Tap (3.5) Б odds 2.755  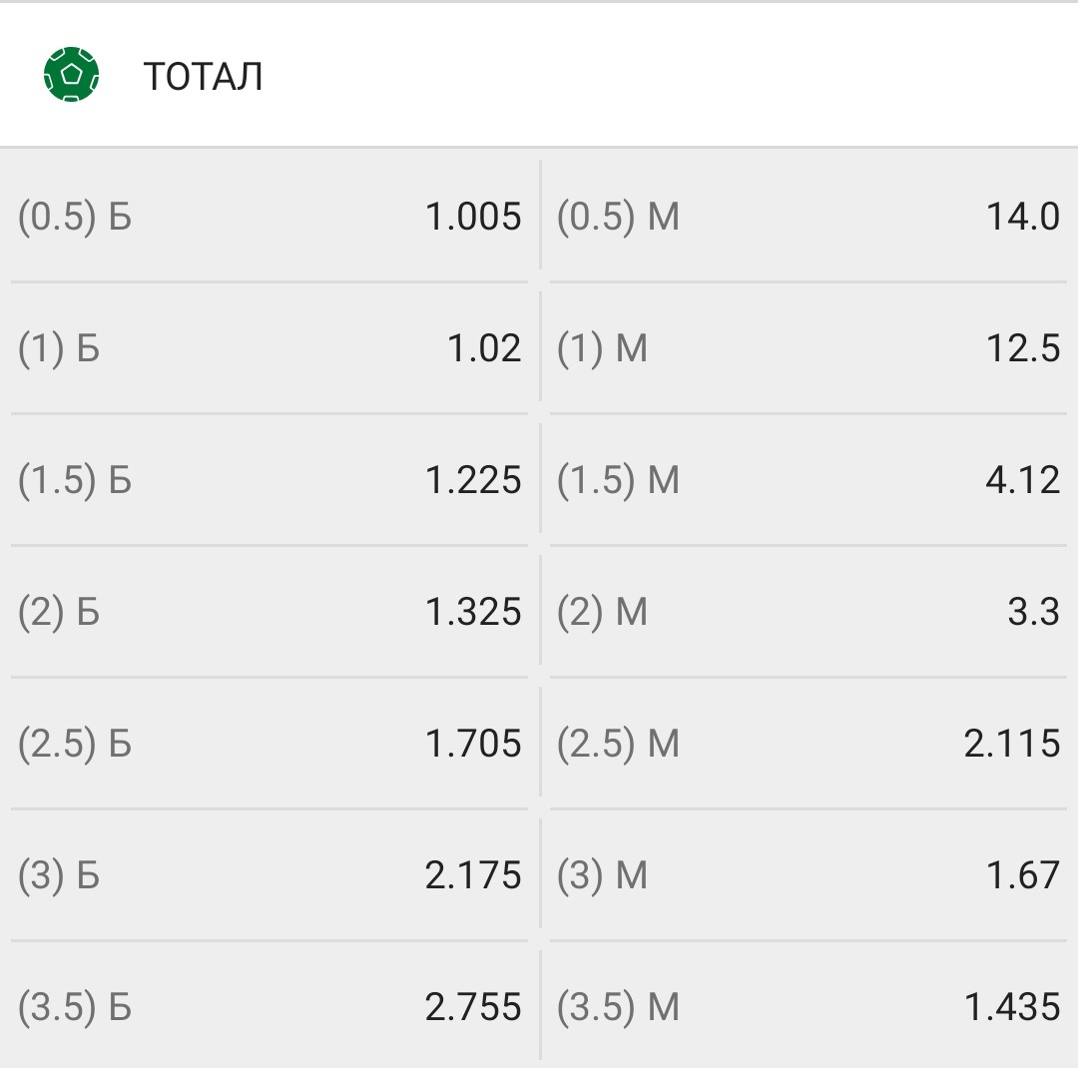pyautogui.click(x=269, y=1007)
